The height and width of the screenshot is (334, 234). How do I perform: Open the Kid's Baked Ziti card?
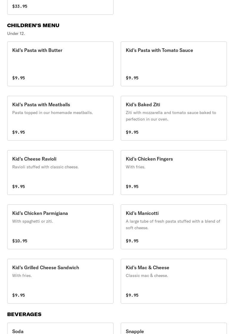pos(173,118)
